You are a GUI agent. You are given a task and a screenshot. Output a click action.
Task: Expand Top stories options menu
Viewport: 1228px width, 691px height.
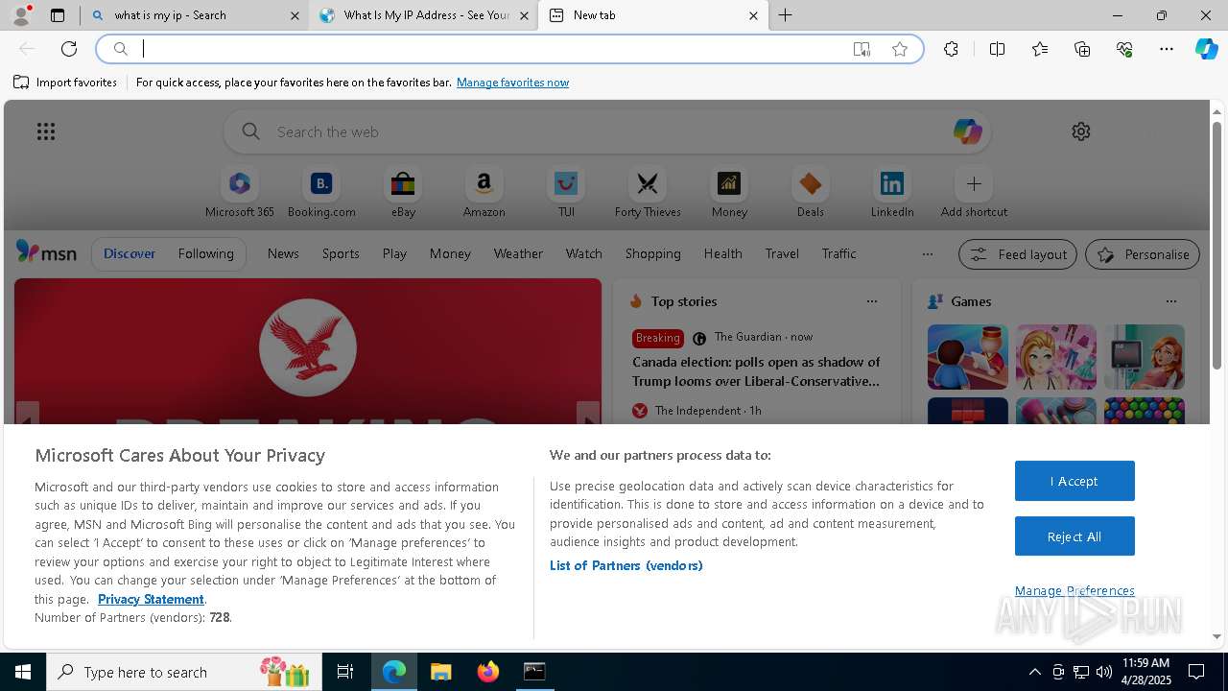coord(871,301)
